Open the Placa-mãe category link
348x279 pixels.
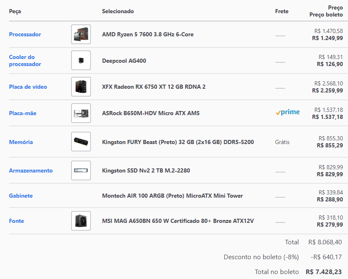[23, 113]
